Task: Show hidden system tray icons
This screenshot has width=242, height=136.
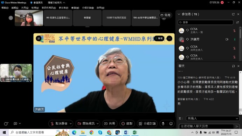Action: (x=192, y=132)
